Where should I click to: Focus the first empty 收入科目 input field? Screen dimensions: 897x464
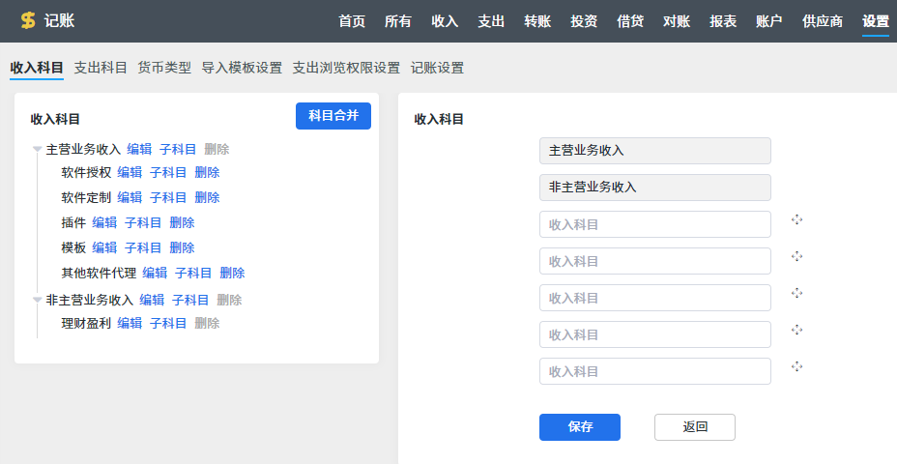(x=654, y=224)
